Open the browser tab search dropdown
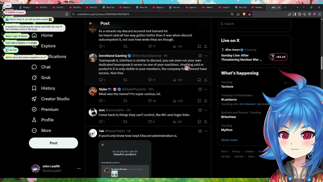 [x=298, y=7]
